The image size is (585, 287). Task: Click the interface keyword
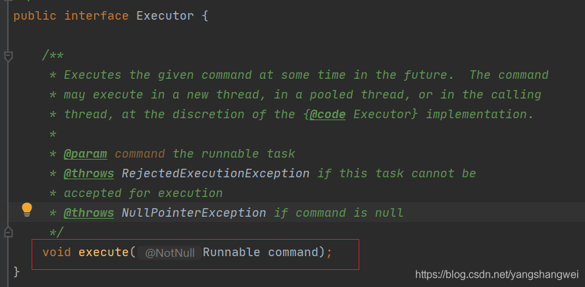96,16
